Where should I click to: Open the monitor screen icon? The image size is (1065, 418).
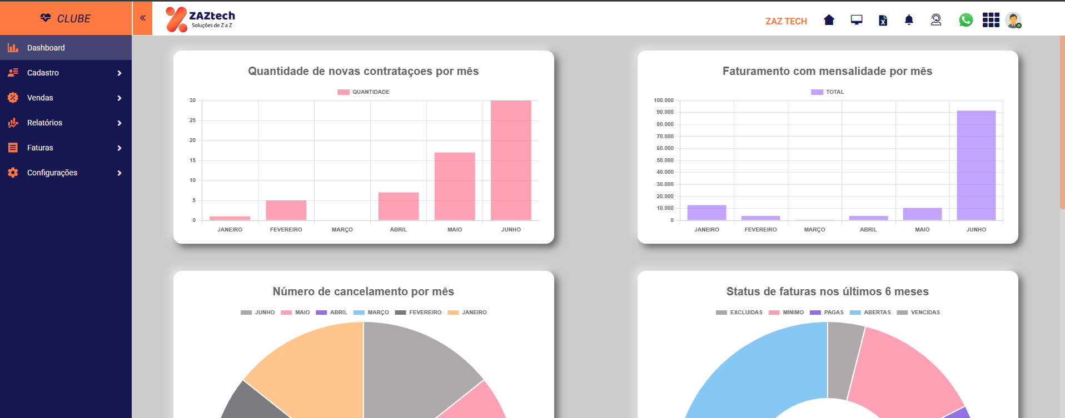(x=857, y=20)
